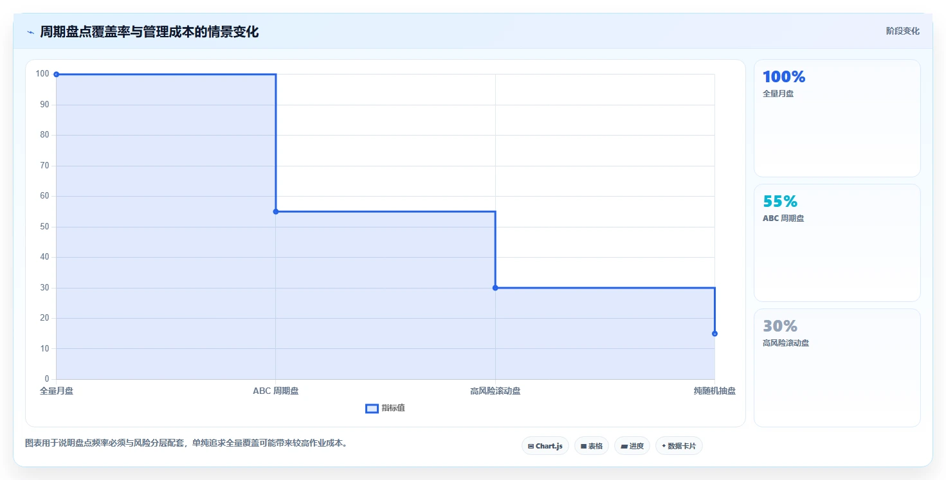Click the 55% ABC 周期盘 data card
Viewport: 946px width, 480px height.
pyautogui.click(x=837, y=243)
